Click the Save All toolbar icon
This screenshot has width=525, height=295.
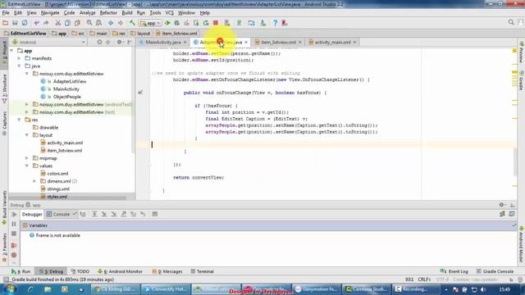15,23
